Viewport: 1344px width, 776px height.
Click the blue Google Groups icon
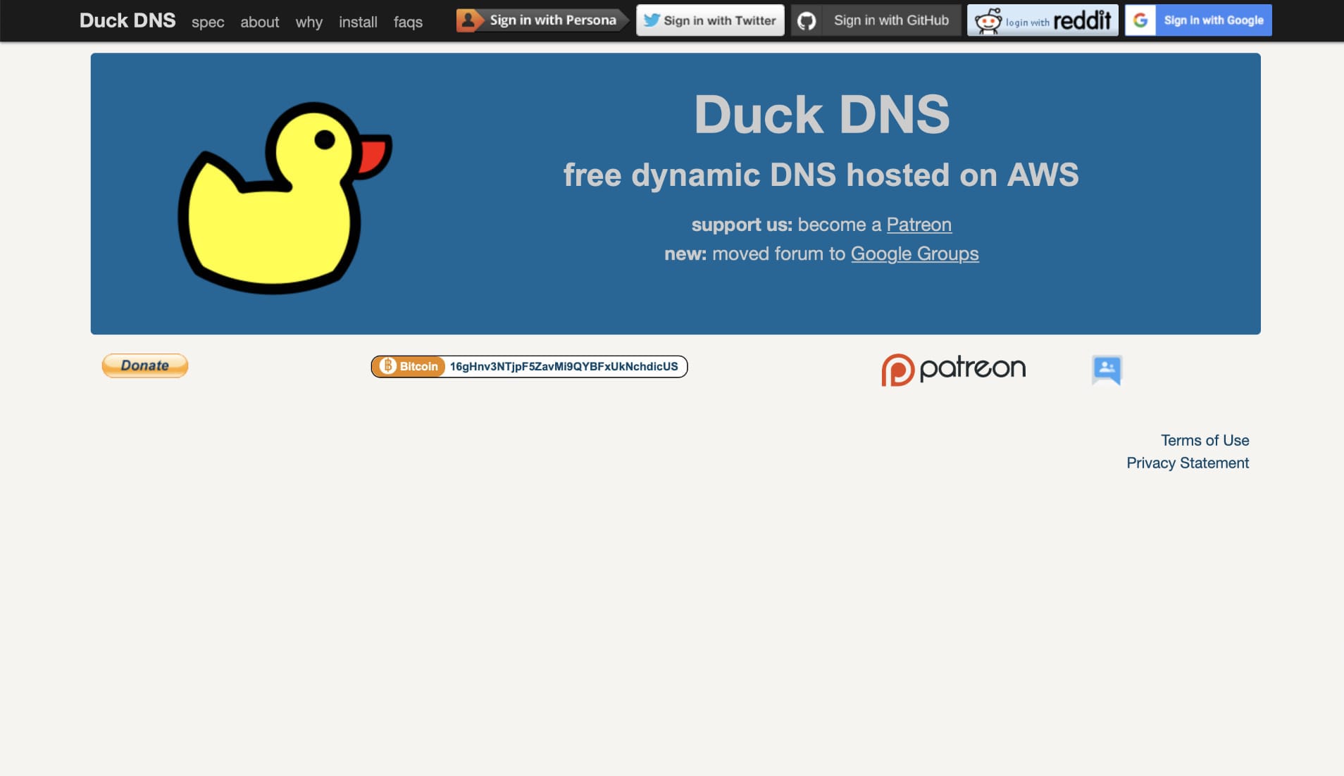point(1107,370)
